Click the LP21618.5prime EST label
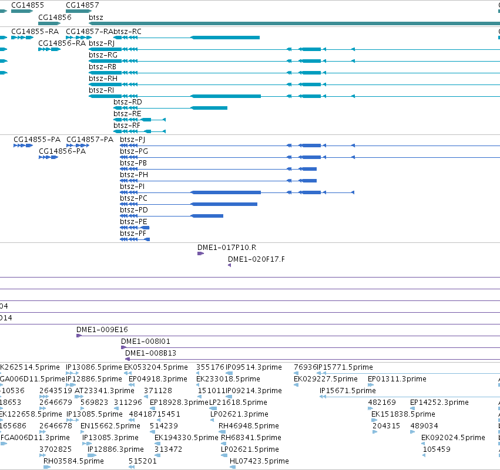500x470 pixels. pos(238,403)
